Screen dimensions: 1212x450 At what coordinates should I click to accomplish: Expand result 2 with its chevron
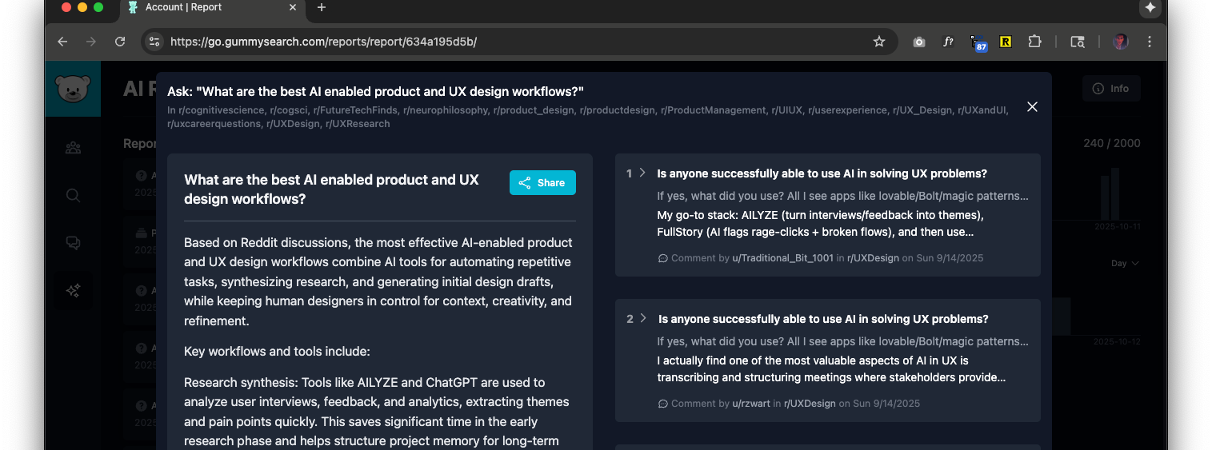pyautogui.click(x=642, y=318)
